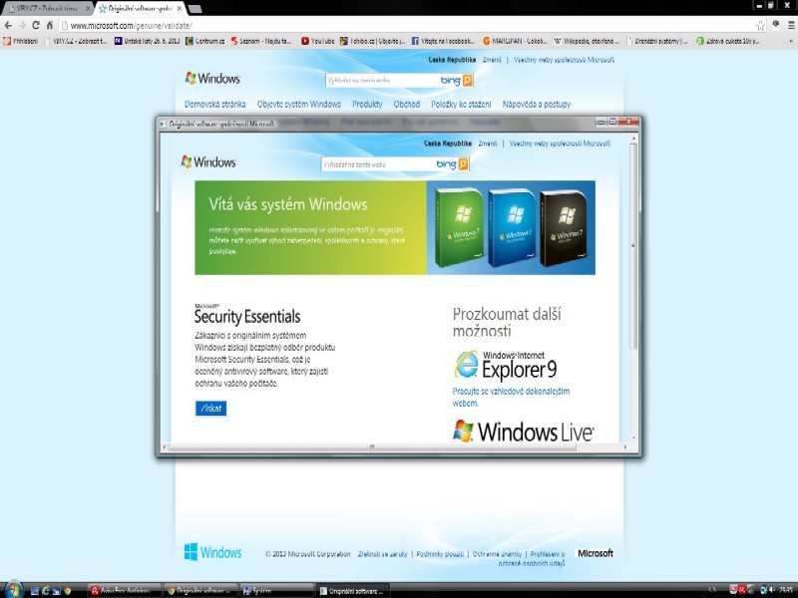This screenshot has width=798, height=598.
Task: Click the Windows logo in the page footer
Action: pyautogui.click(x=212, y=552)
